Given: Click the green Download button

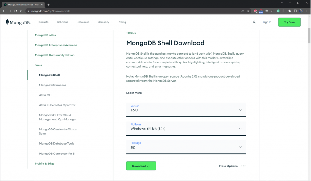Looking at the screenshot, I should tap(141, 166).
